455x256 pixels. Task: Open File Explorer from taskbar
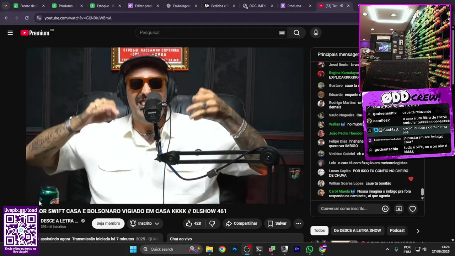[209, 249]
